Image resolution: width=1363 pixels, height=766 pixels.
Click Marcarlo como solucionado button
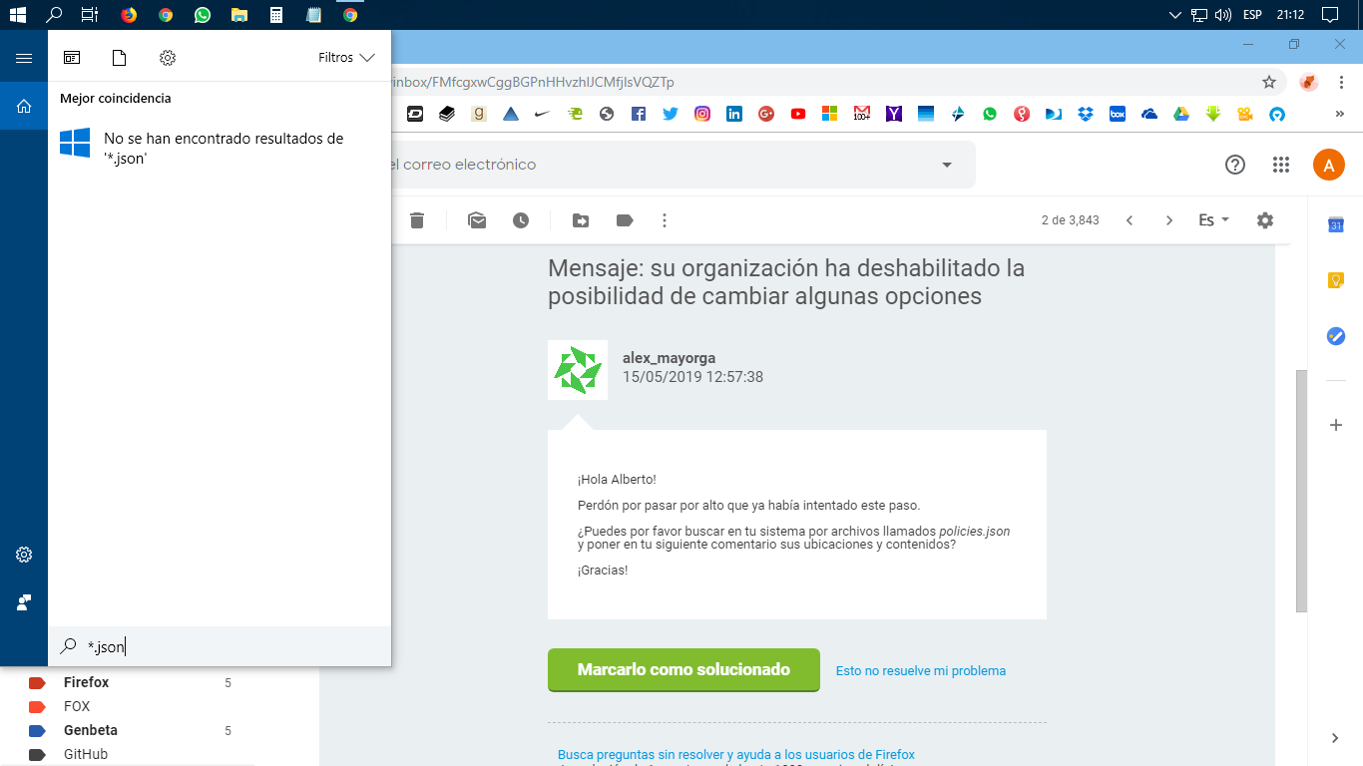(x=683, y=670)
